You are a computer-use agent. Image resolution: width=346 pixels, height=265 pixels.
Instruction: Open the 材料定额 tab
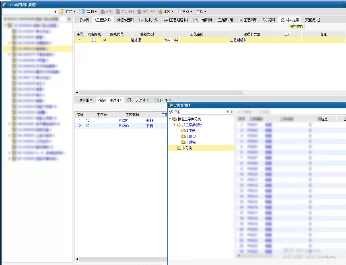point(290,20)
